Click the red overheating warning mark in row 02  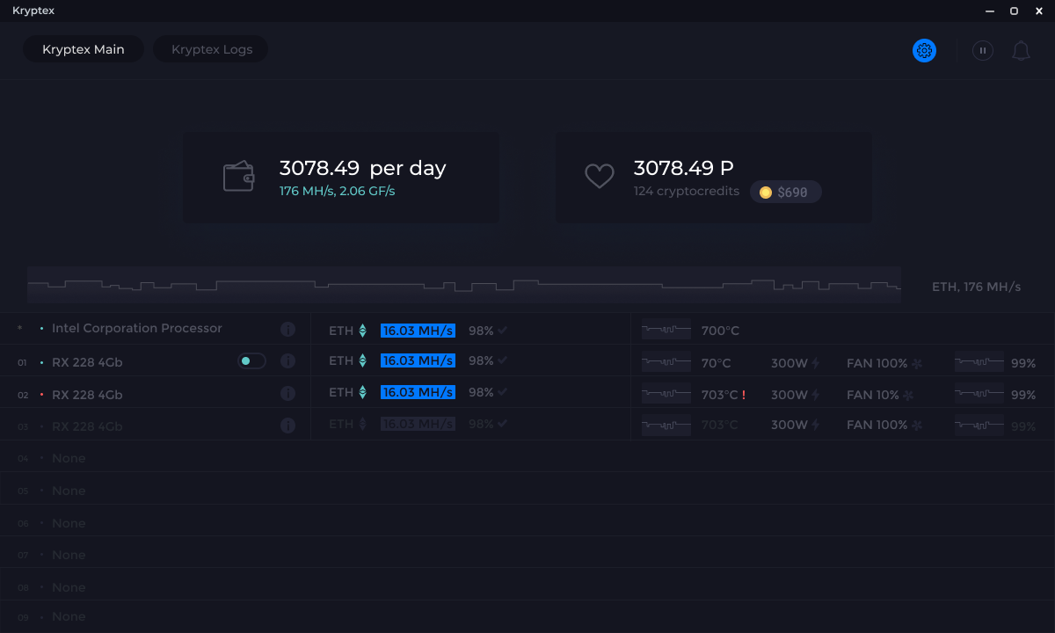[x=744, y=395]
